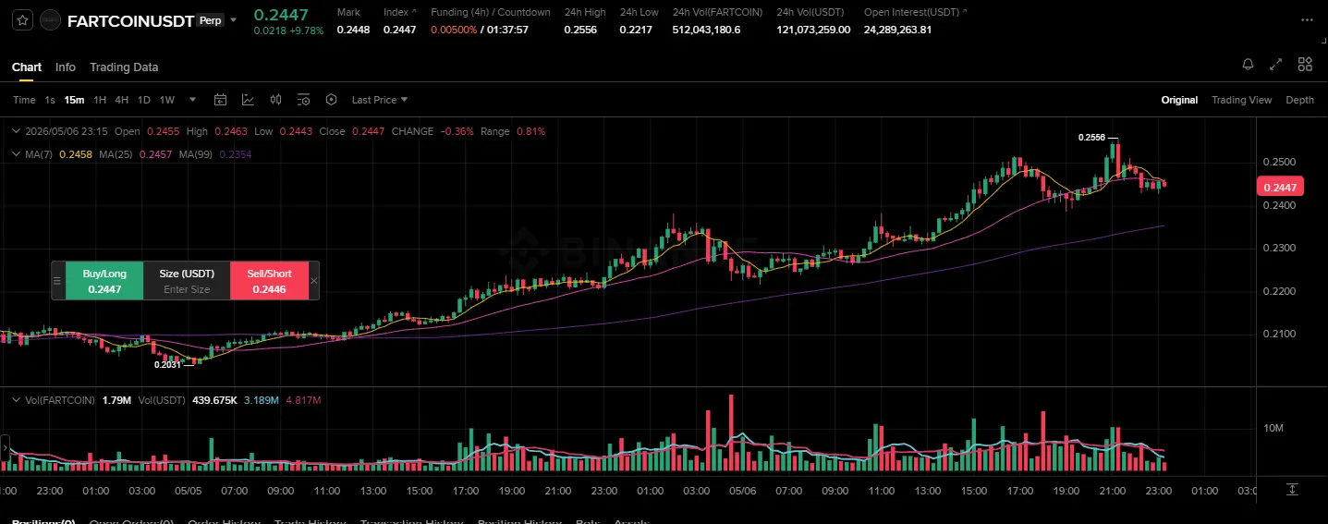The width and height of the screenshot is (1328, 524).
Task: Select the Time line chart option
Action: coord(24,100)
